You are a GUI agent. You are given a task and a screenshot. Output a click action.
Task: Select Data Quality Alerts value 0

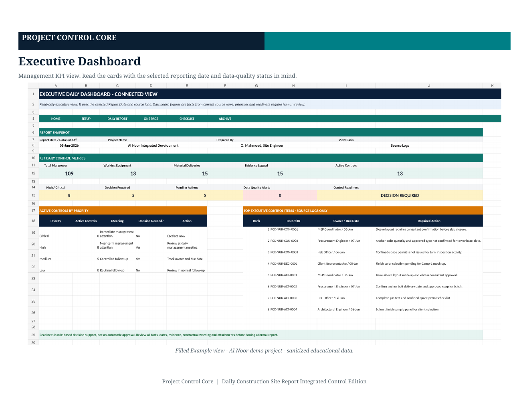click(280, 196)
